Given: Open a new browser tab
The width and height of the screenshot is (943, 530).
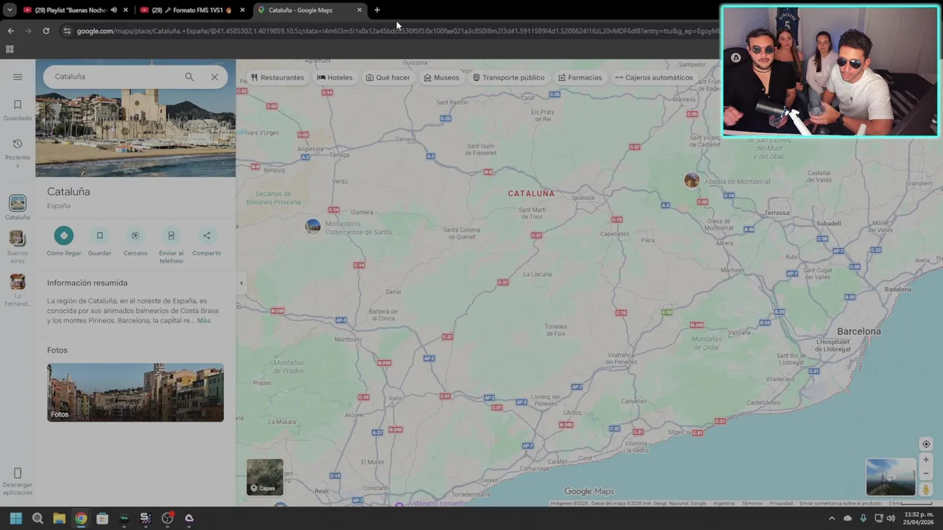Looking at the screenshot, I should (377, 10).
